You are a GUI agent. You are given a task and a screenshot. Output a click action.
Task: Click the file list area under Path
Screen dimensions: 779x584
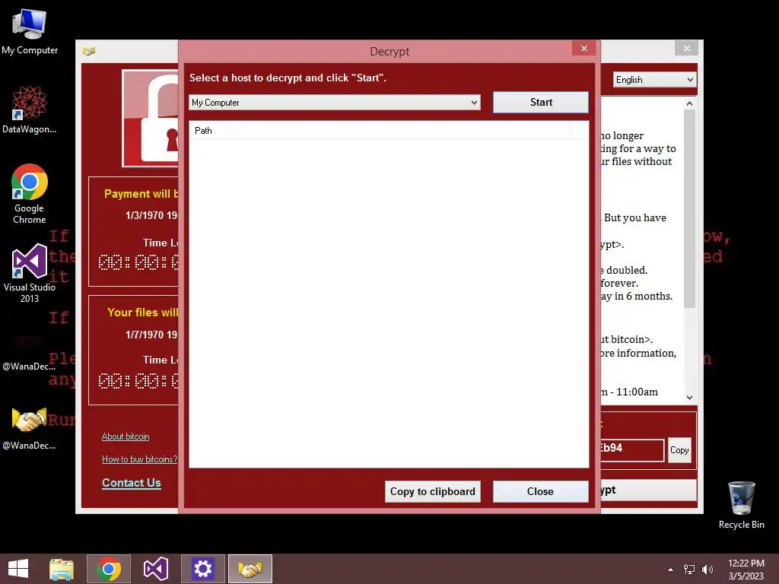tap(389, 303)
